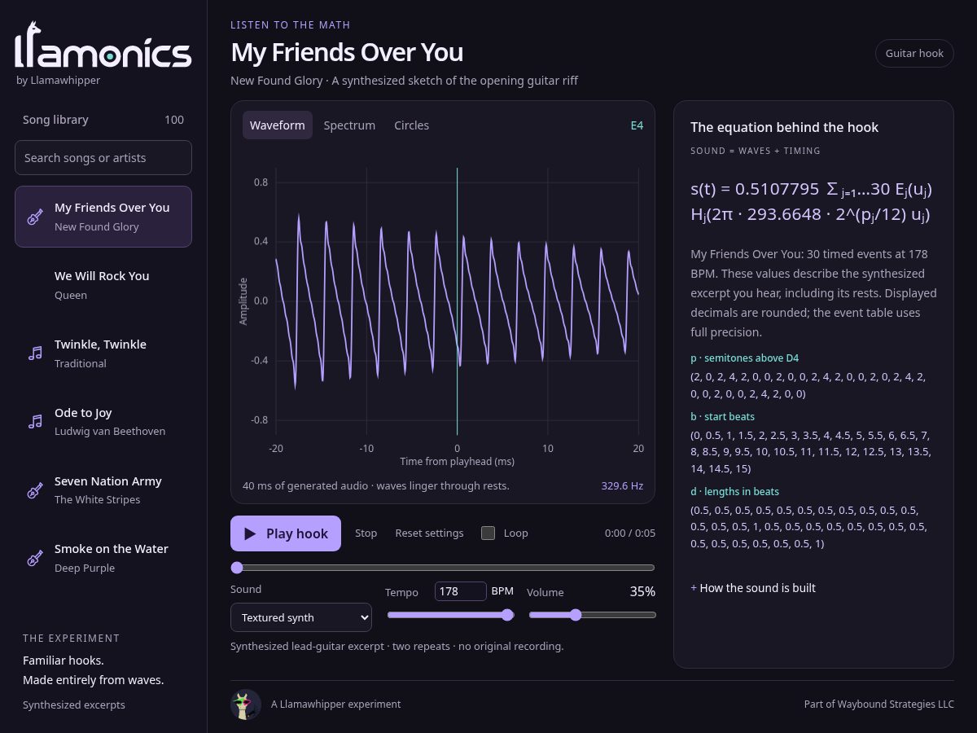The width and height of the screenshot is (977, 733).
Task: Click the Synthesized excerpts text
Action: [x=74, y=705]
